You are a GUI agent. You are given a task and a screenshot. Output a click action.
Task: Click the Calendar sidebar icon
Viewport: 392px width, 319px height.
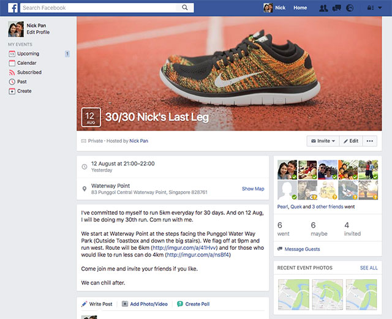tap(12, 63)
